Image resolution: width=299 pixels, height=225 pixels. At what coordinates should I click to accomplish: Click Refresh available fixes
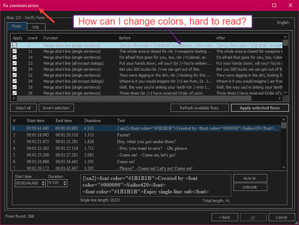pyautogui.click(x=199, y=108)
